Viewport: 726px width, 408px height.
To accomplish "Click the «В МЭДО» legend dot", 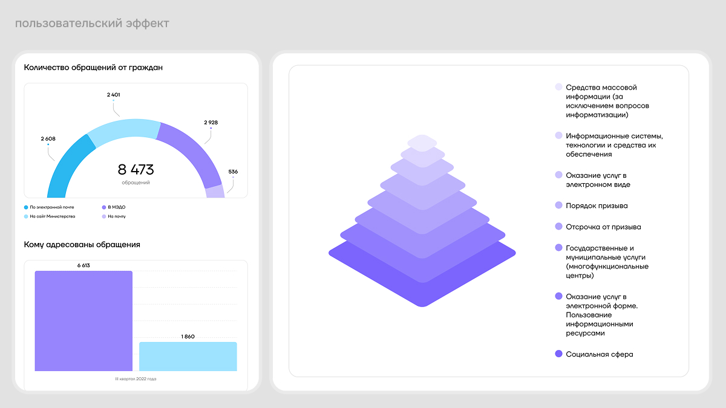I will pyautogui.click(x=104, y=207).
